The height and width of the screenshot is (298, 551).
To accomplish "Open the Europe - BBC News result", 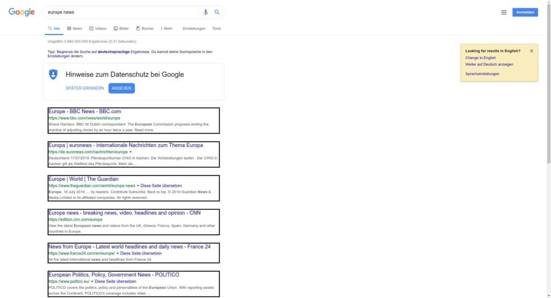I will point(84,112).
